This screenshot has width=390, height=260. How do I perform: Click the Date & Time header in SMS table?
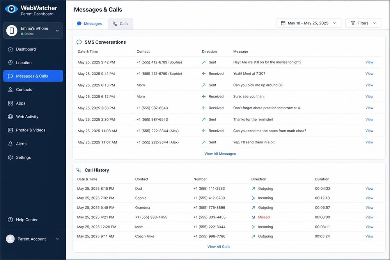pyautogui.click(x=87, y=51)
